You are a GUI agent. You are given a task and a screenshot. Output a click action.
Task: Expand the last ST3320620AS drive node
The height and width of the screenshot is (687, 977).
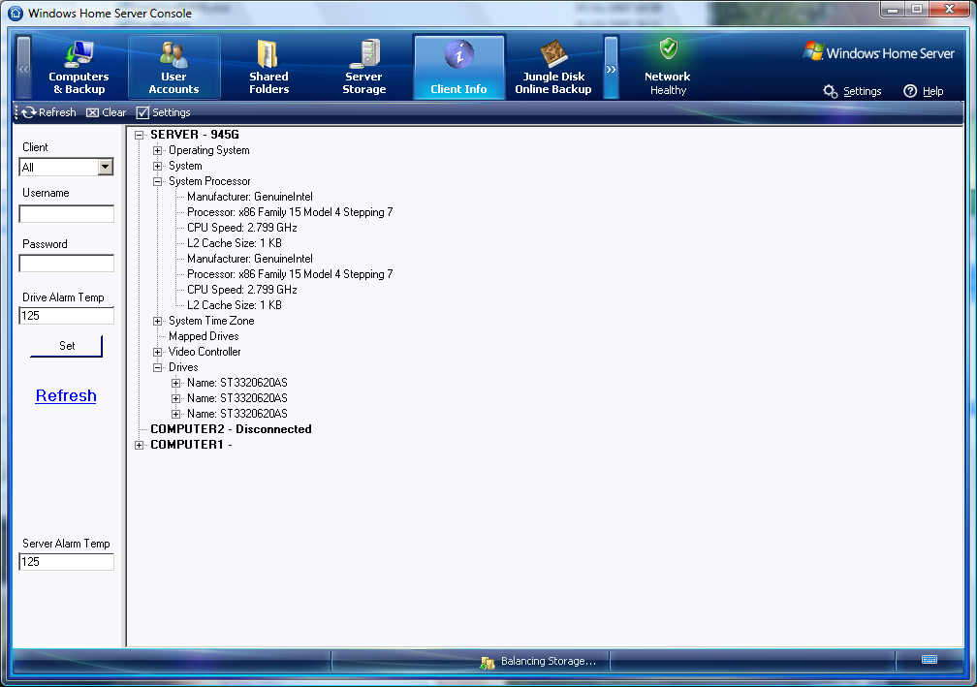pos(176,414)
